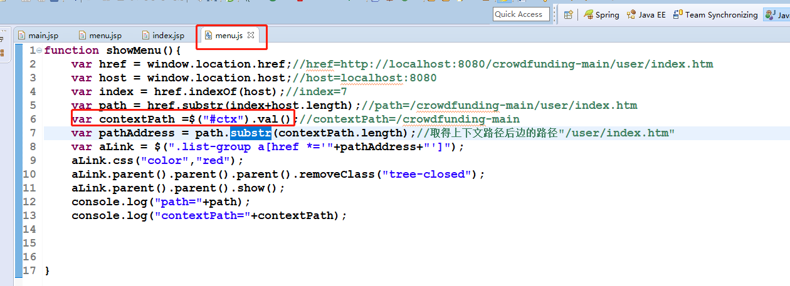Select the index.jsp editor tab
Image resolution: width=790 pixels, height=286 pixels.
point(168,36)
